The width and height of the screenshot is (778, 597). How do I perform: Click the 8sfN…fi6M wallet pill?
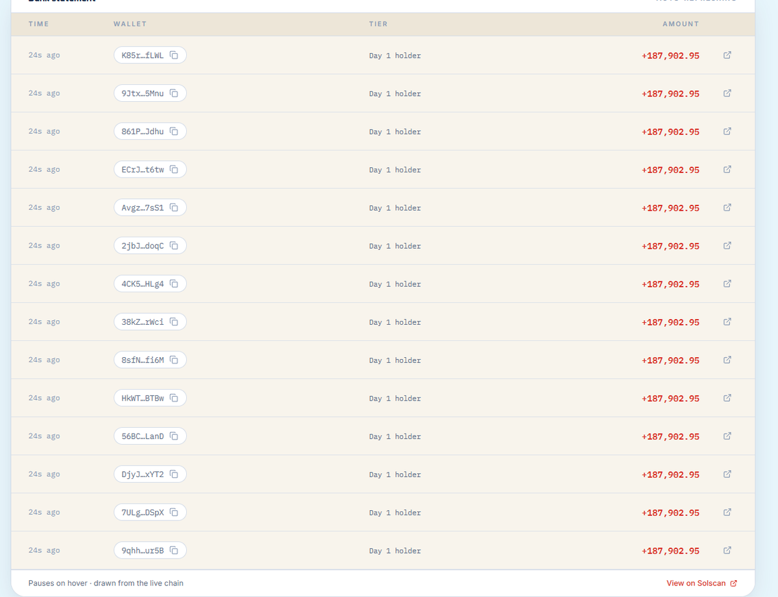(x=150, y=360)
